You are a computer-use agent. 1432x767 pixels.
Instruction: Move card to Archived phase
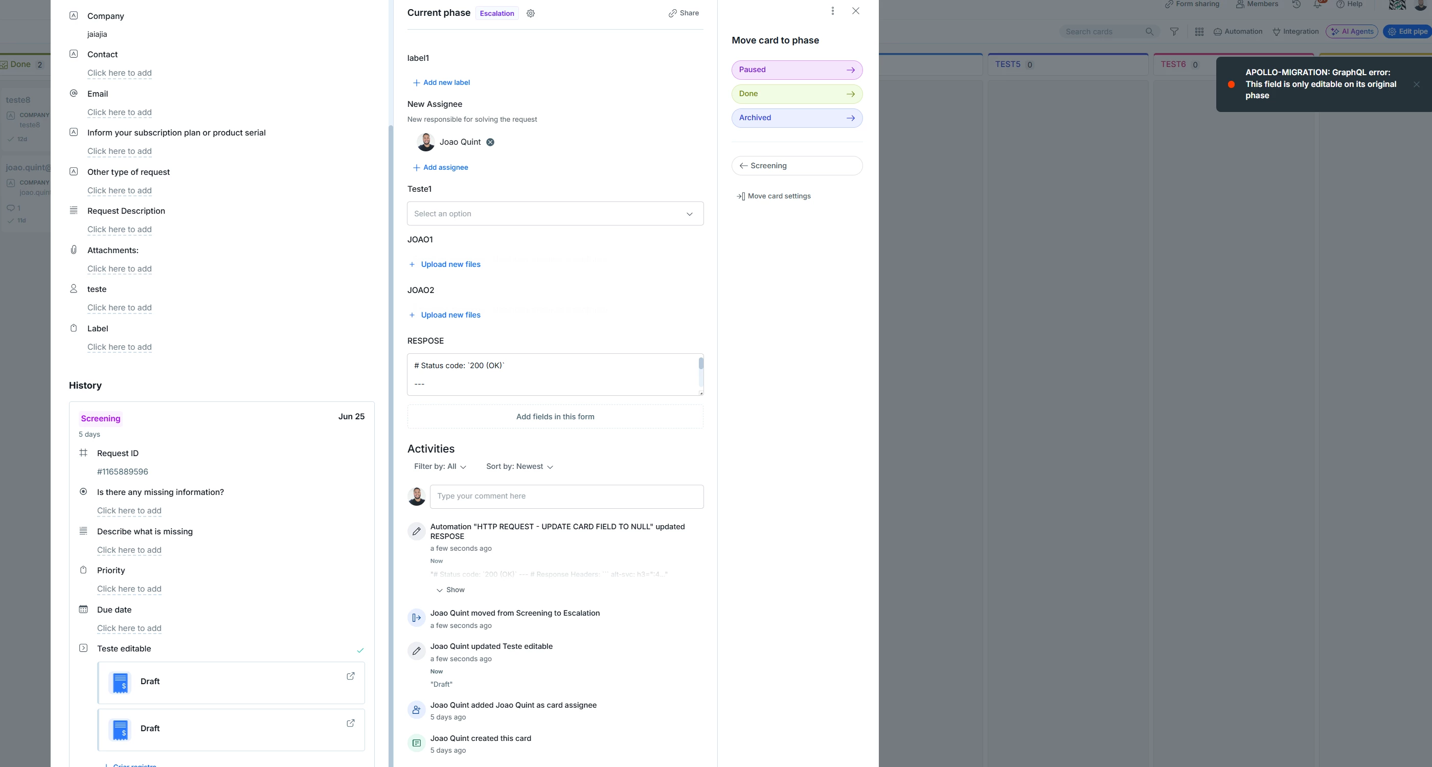click(x=797, y=118)
